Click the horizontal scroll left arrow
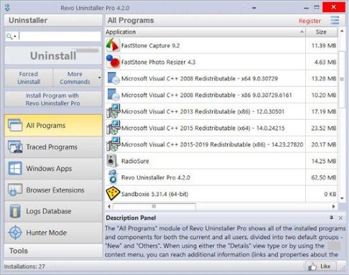This screenshot has height=275, width=349. click(109, 207)
